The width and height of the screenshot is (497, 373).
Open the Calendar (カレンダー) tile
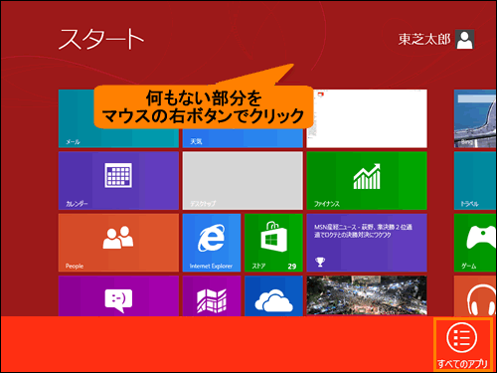[118, 181]
